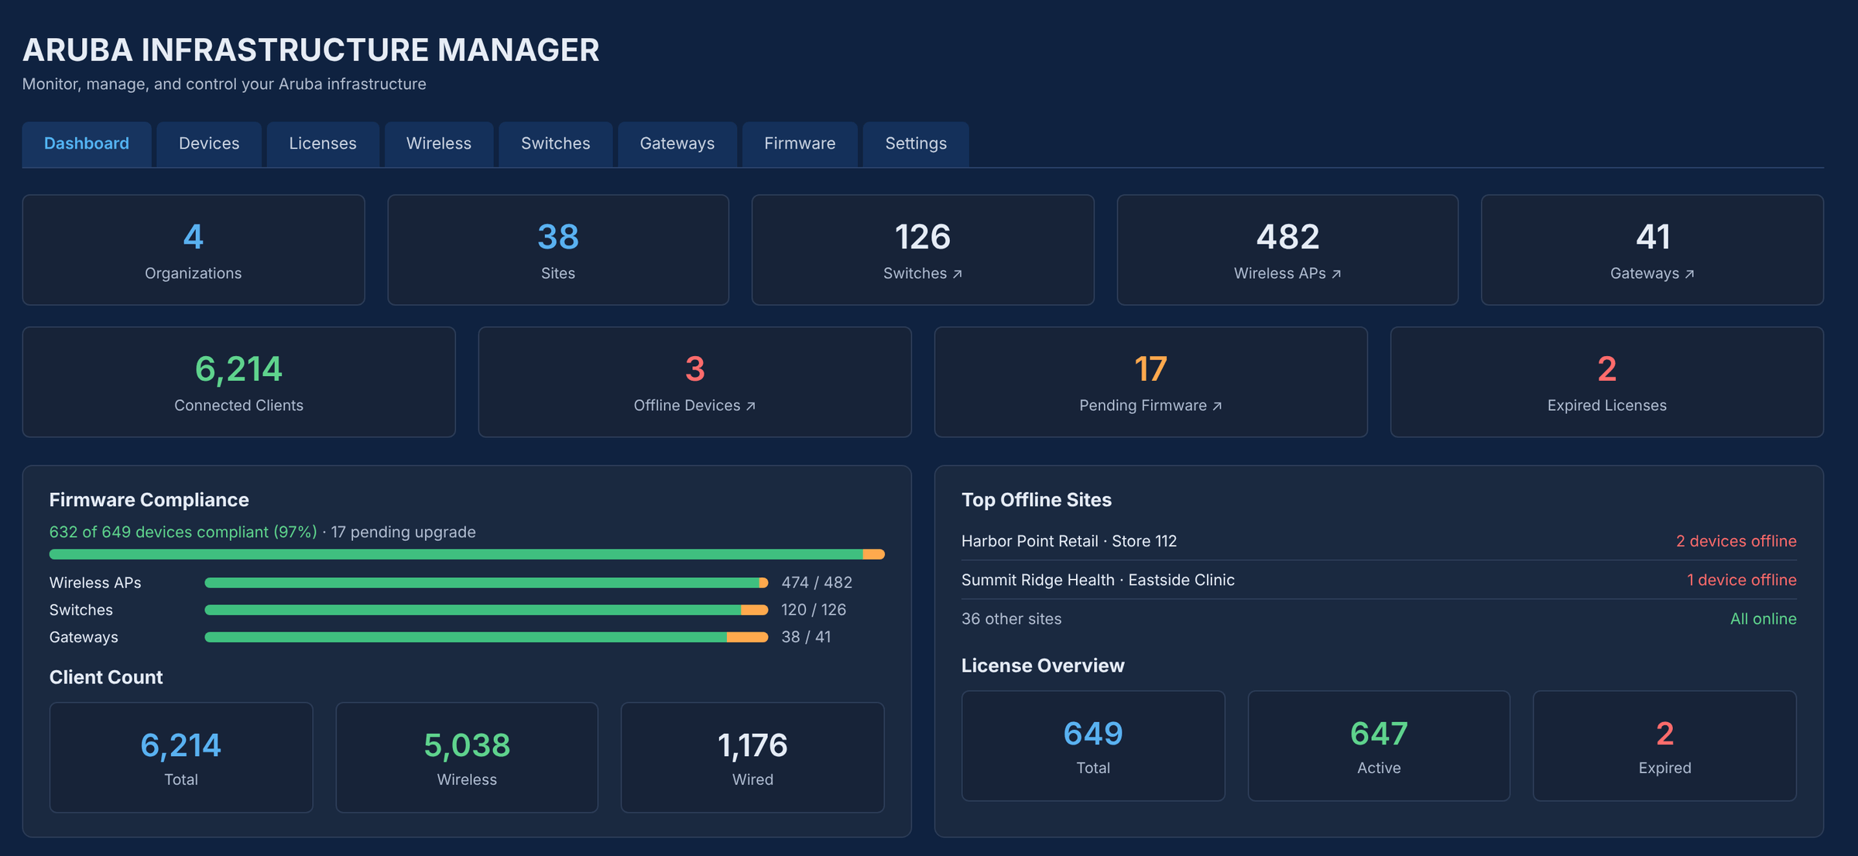The height and width of the screenshot is (856, 1858).
Task: Select Summit Ridge Health · Eastside Clinic row
Action: (x=1379, y=580)
